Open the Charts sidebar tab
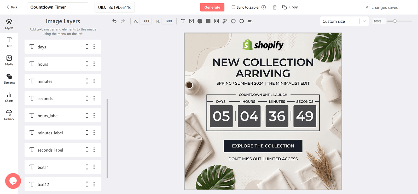Screen dimensions: 418x194 9,97
